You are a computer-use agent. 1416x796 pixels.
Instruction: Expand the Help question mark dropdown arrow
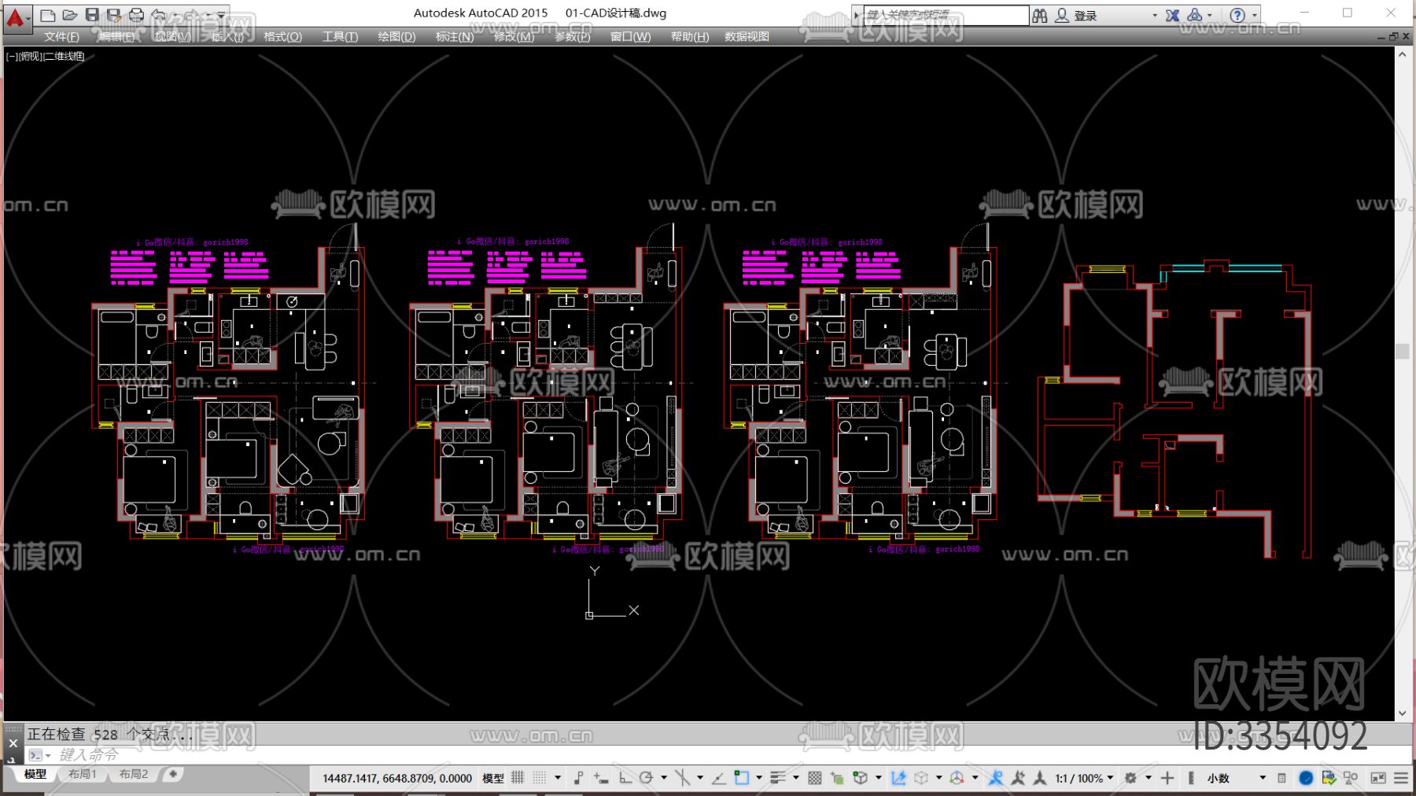pos(1255,15)
